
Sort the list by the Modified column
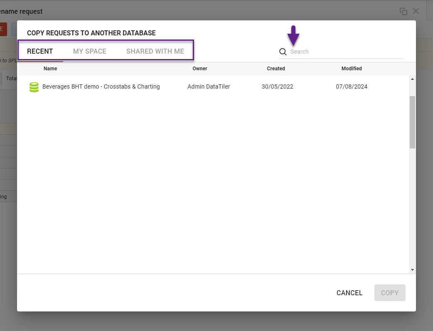(x=351, y=69)
